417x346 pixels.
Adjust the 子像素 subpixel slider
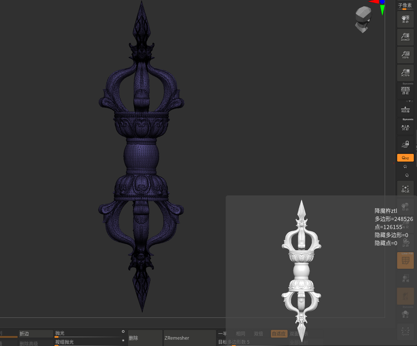[405, 6]
